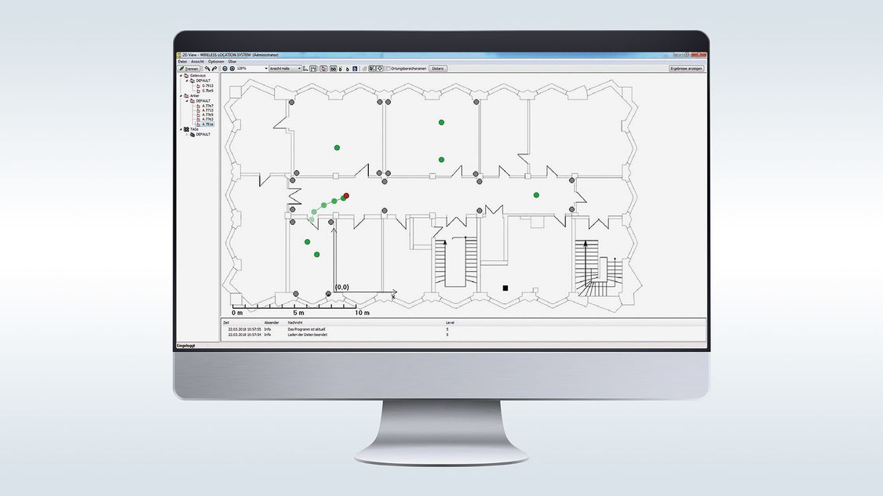883x496 pixels.
Task: Click the key-shaped tool icon in toolbar
Action: point(206,69)
